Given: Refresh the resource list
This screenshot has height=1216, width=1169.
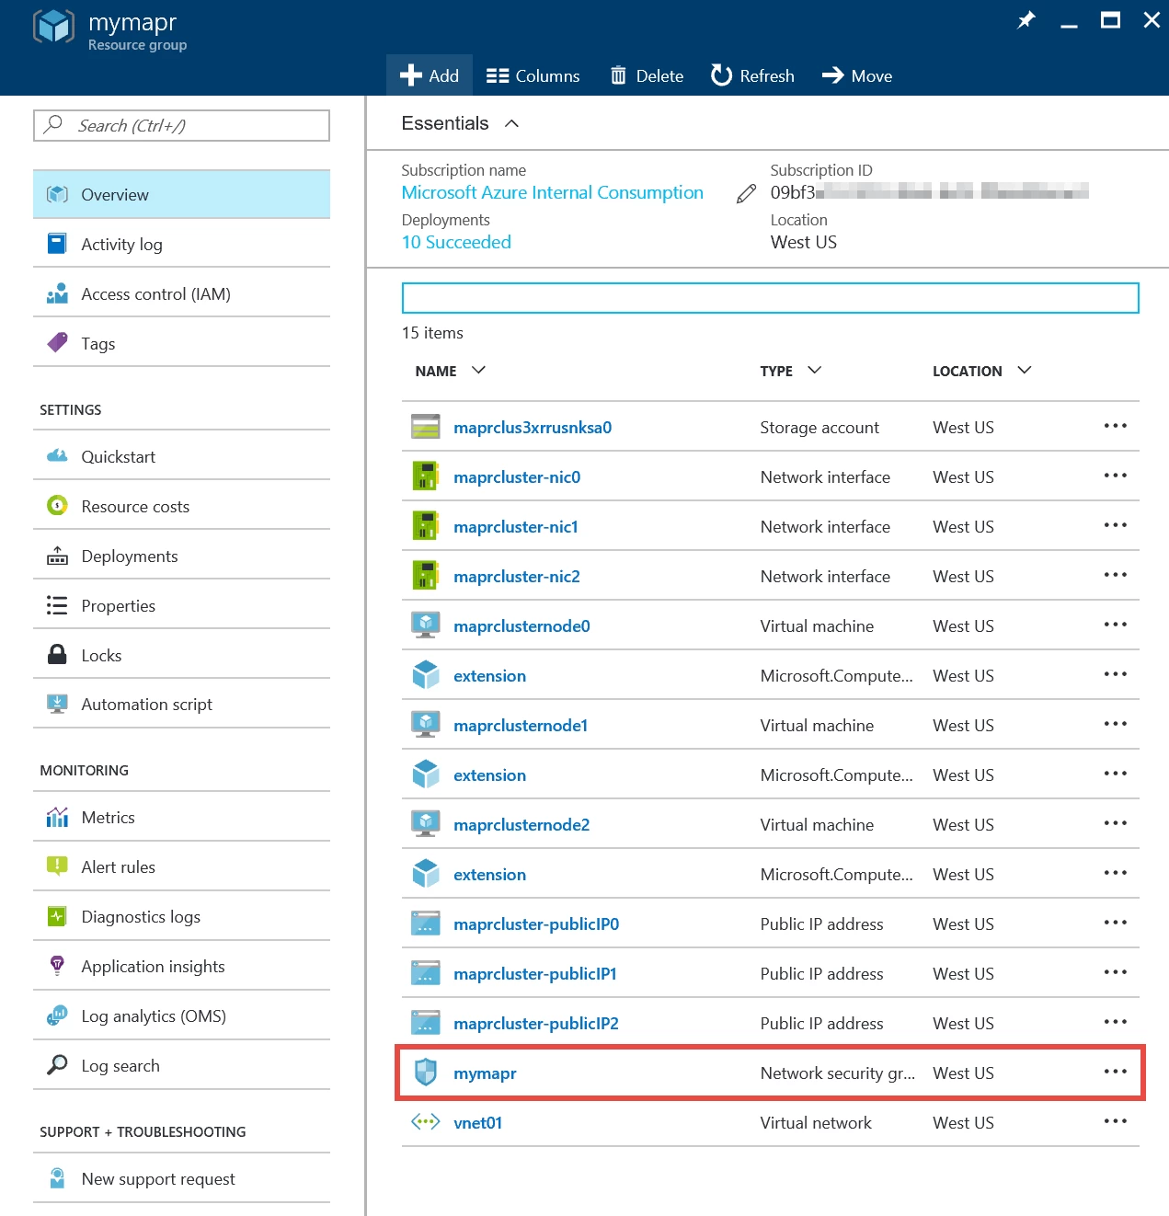Looking at the screenshot, I should tap(752, 75).
